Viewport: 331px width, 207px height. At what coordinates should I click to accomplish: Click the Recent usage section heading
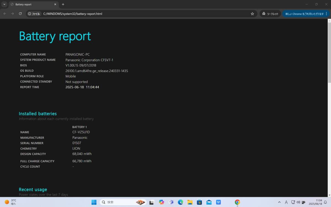coord(33,189)
